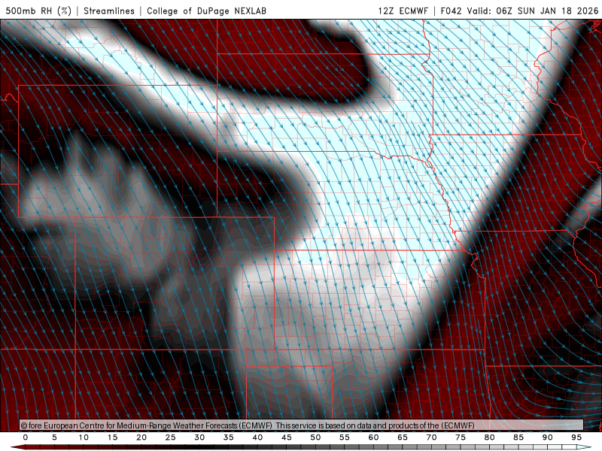Select the colorbar label "35"

click(229, 437)
